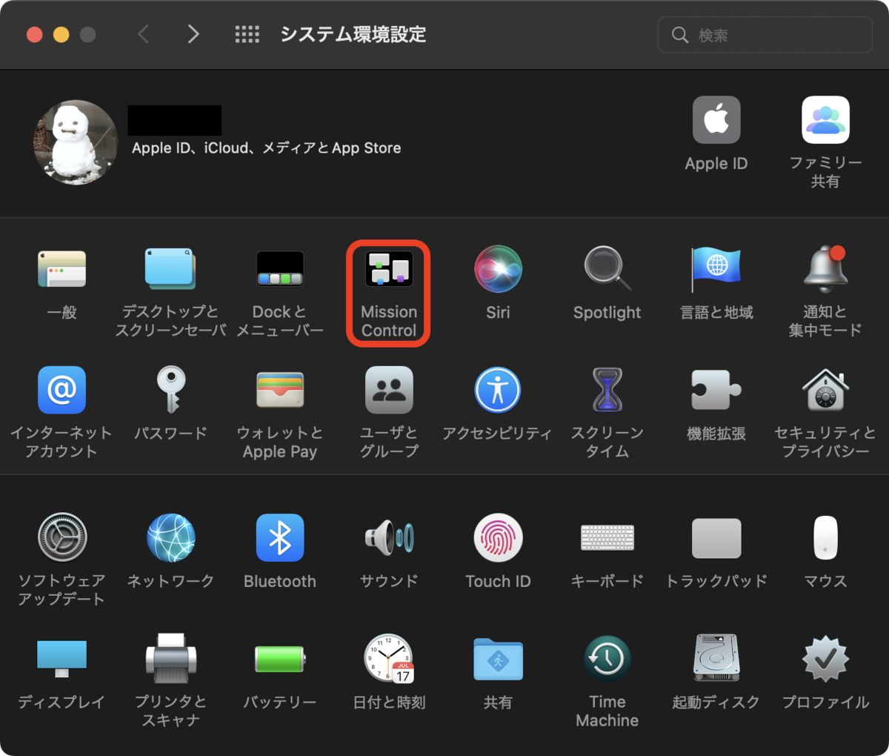Open ファミリー共有 preferences
Viewport: 889px width, 756px height.
pyautogui.click(x=825, y=119)
